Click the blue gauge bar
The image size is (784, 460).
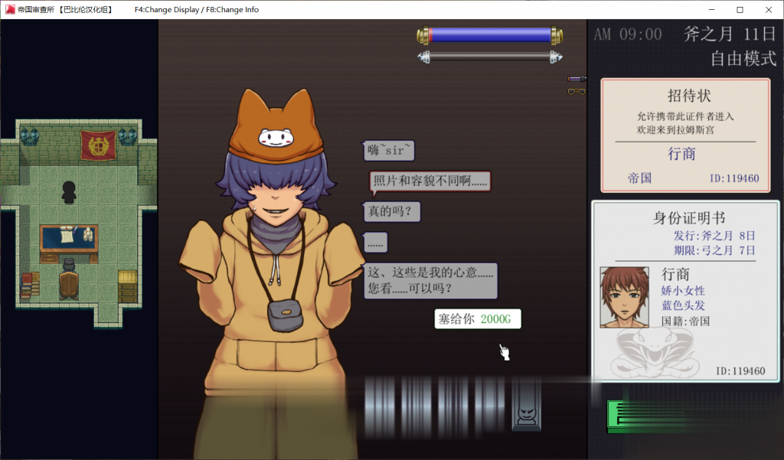pos(490,35)
